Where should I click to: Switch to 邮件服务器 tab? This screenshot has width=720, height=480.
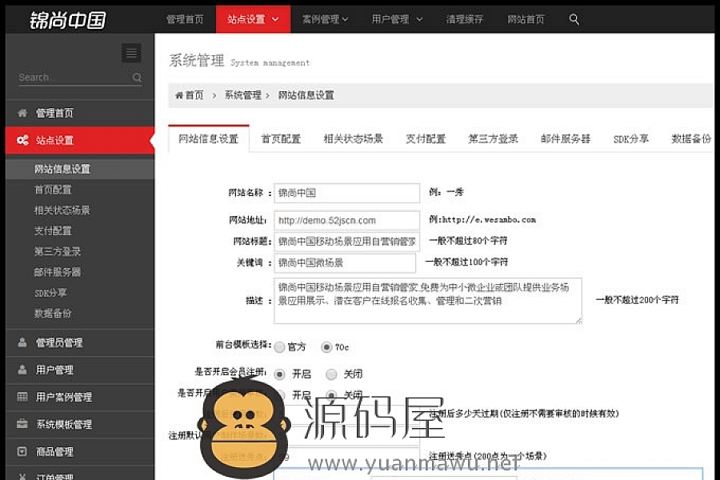(x=566, y=138)
